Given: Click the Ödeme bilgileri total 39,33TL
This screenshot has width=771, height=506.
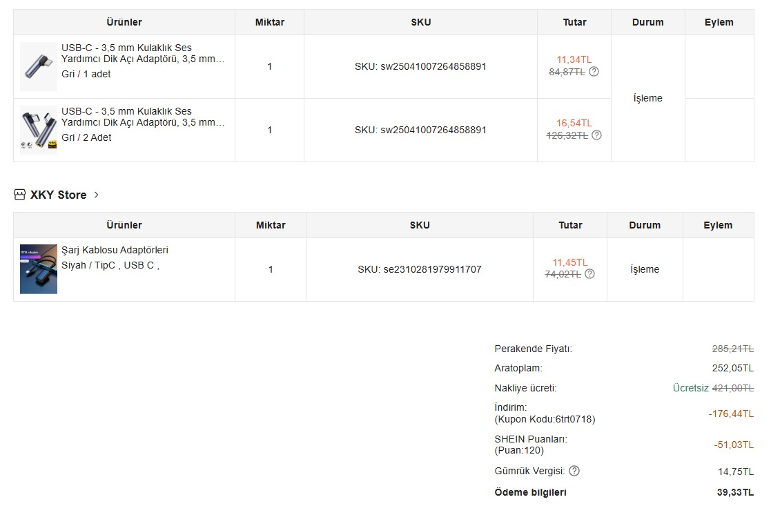Looking at the screenshot, I should point(735,493).
